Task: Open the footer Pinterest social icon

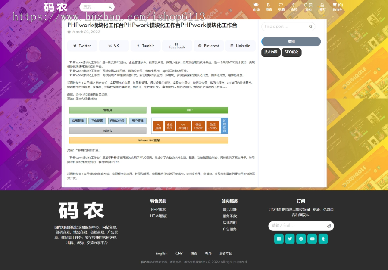Action: (301, 239)
